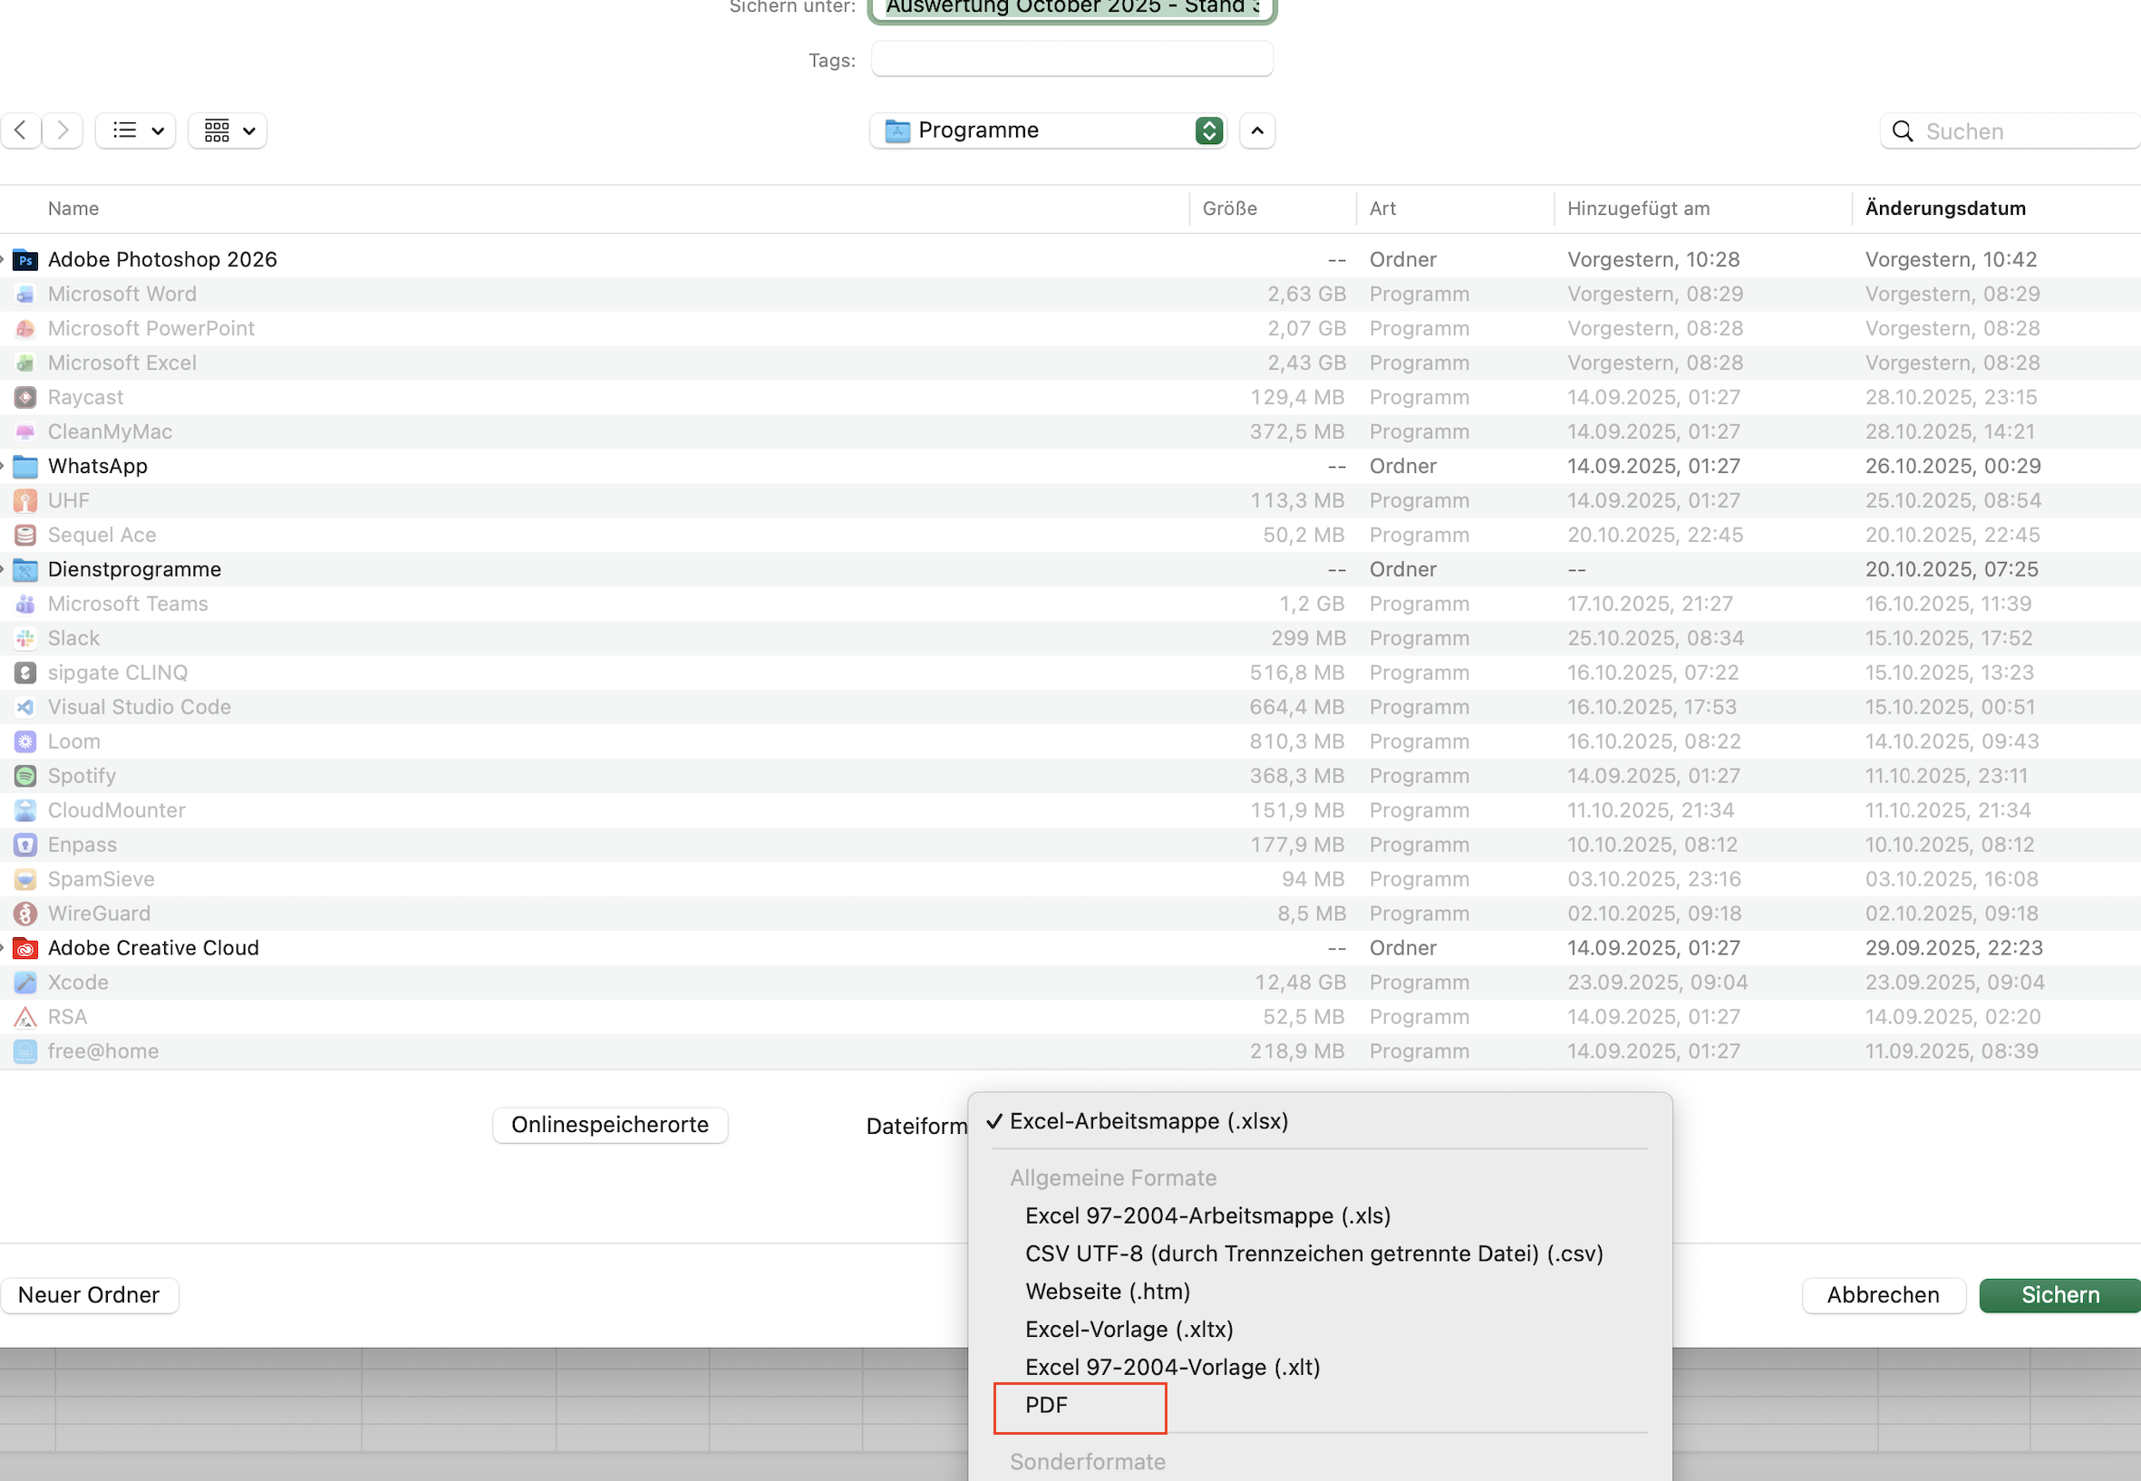Click the Adobe Photoshop 2026 folder icon
This screenshot has height=1481, width=2141.
(x=25, y=260)
